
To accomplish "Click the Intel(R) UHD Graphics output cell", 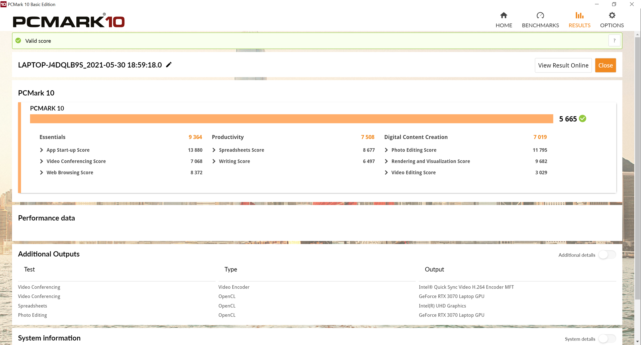I will [442, 306].
